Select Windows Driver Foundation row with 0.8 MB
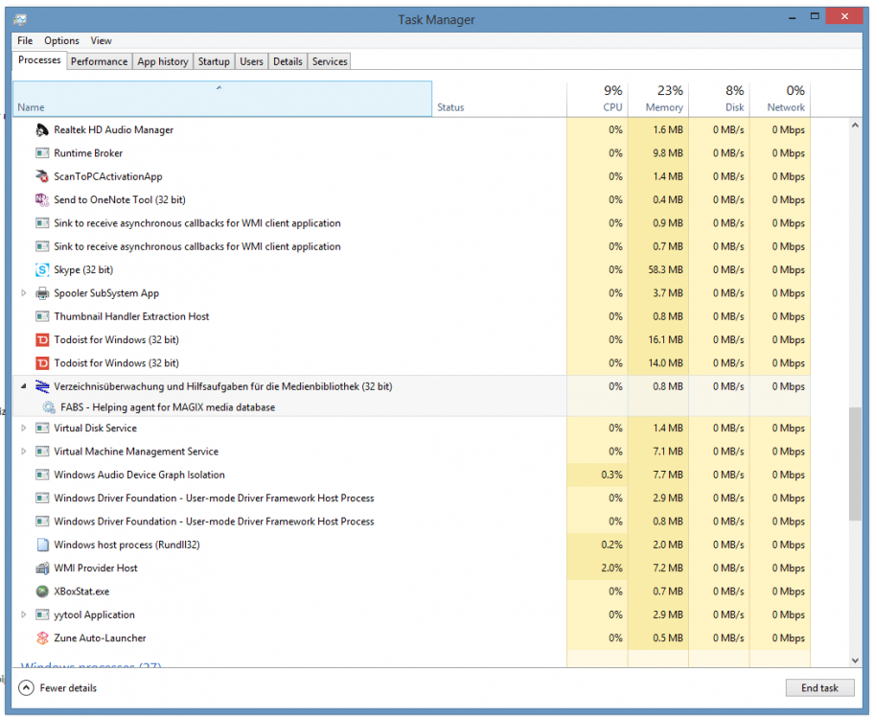The image size is (874, 719). pyautogui.click(x=411, y=522)
